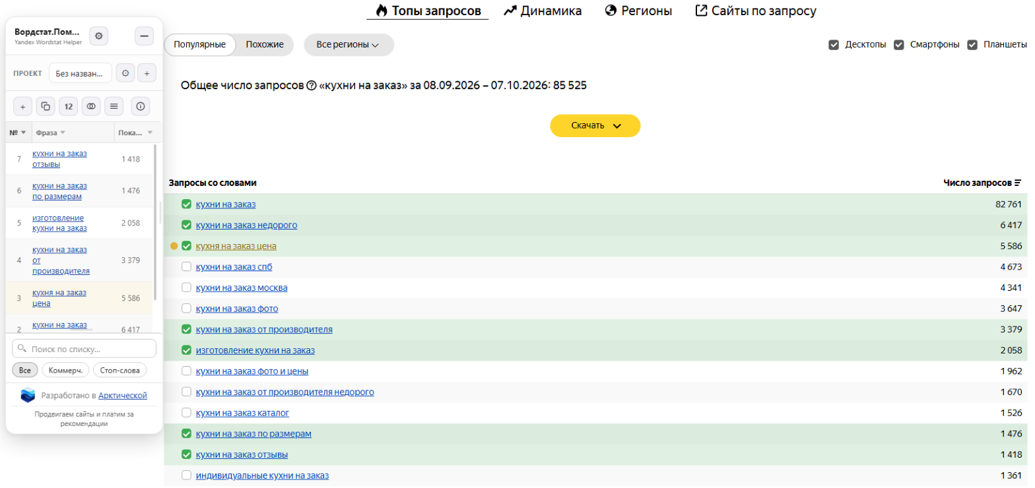Sort helper list by № column
1035x488 pixels.
point(18,133)
